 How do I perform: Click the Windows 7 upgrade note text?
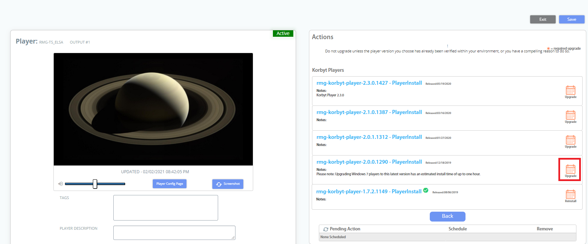coord(398,174)
